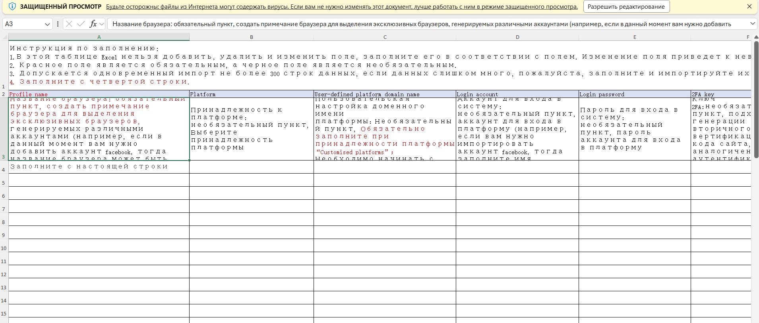This screenshot has width=759, height=323.
Task: Click the Select All corner triangle
Action: coord(5,37)
